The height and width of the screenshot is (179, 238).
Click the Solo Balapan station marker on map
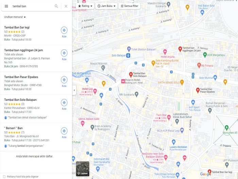click(x=128, y=56)
